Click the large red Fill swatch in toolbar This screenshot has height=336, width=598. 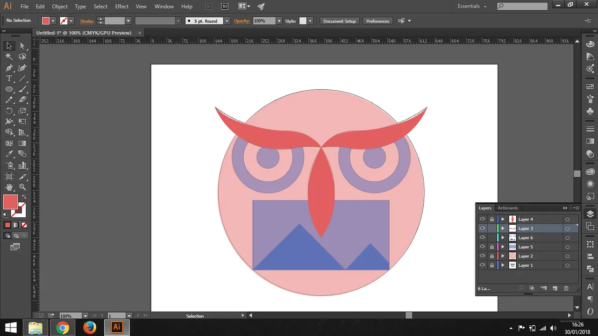click(x=10, y=202)
